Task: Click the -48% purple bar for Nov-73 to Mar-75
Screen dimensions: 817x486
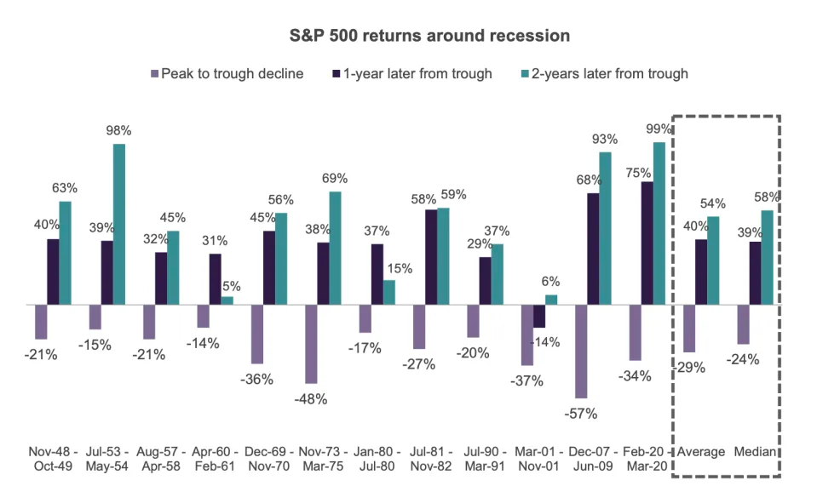Action: pos(311,344)
